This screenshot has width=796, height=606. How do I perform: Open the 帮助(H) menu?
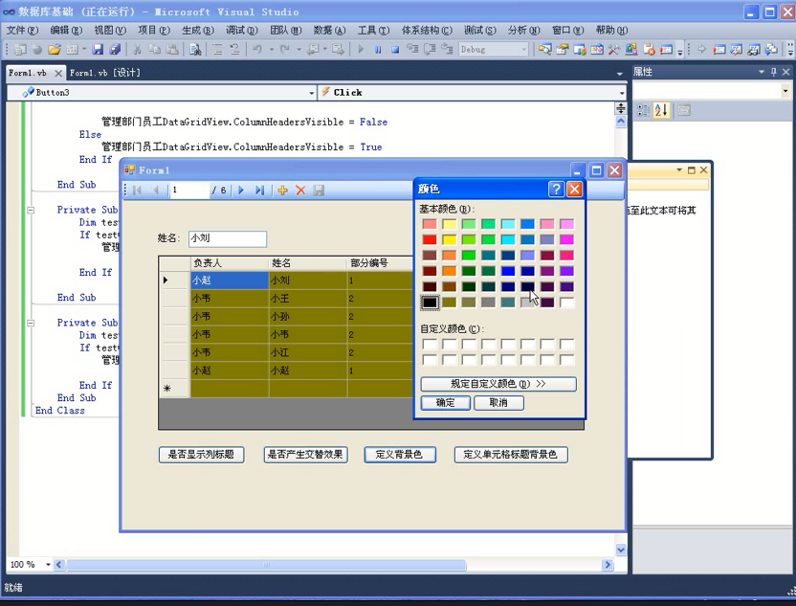pyautogui.click(x=611, y=31)
